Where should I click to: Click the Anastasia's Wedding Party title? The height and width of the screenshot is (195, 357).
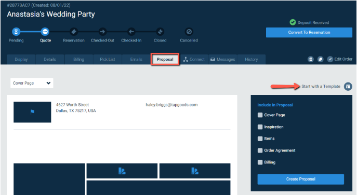(51, 14)
